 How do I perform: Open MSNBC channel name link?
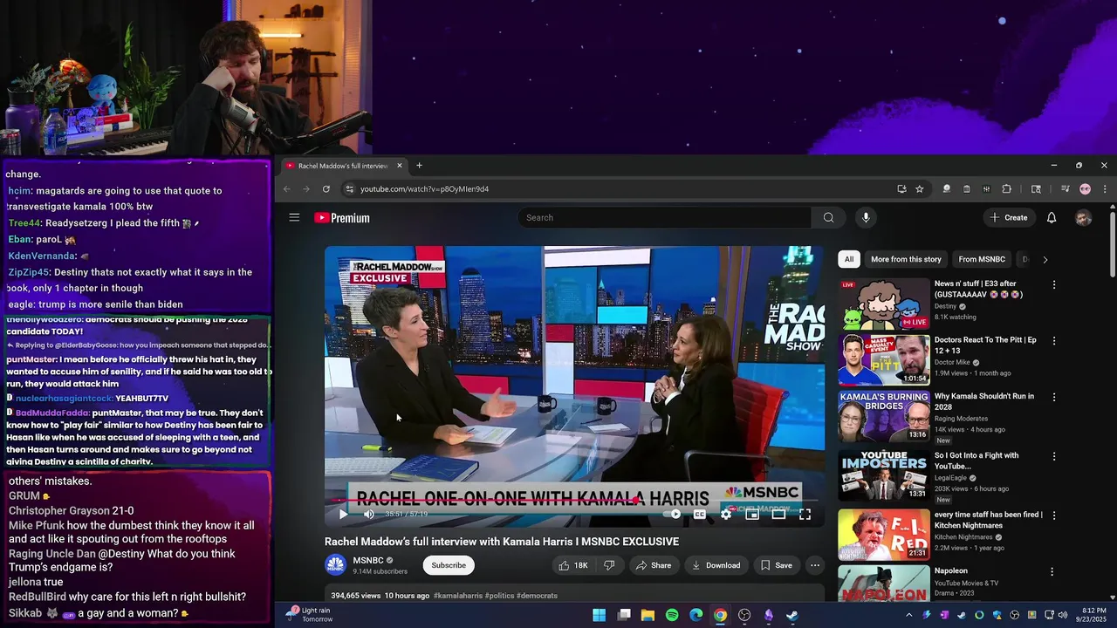[368, 560]
